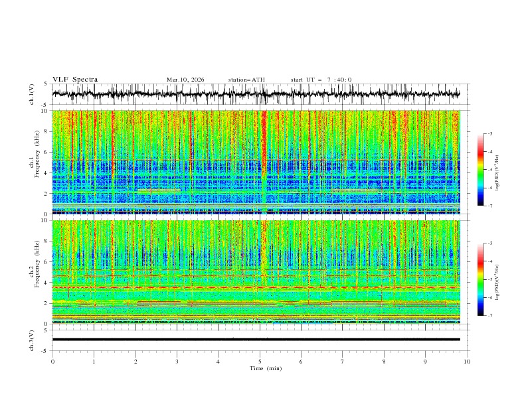Click the ch.1 voltage waveform trace
Image resolution: width=526 pixels, height=406 pixels.
[x=256, y=94]
